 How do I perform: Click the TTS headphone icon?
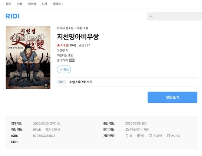127,129
